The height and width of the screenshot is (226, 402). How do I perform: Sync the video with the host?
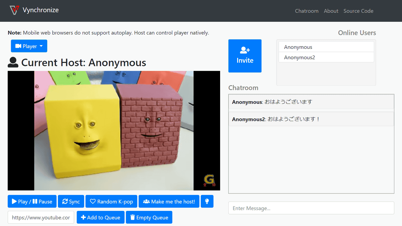click(x=71, y=202)
